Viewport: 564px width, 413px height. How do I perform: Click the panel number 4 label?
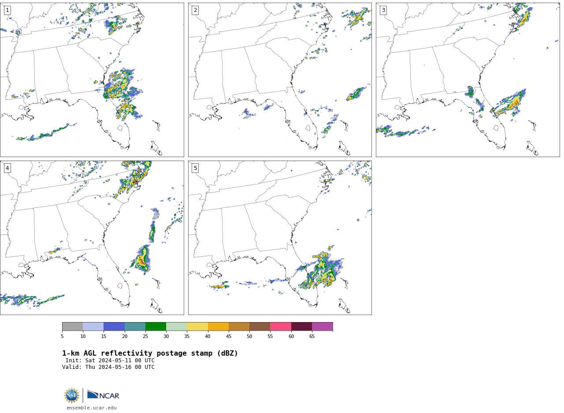pos(7,168)
